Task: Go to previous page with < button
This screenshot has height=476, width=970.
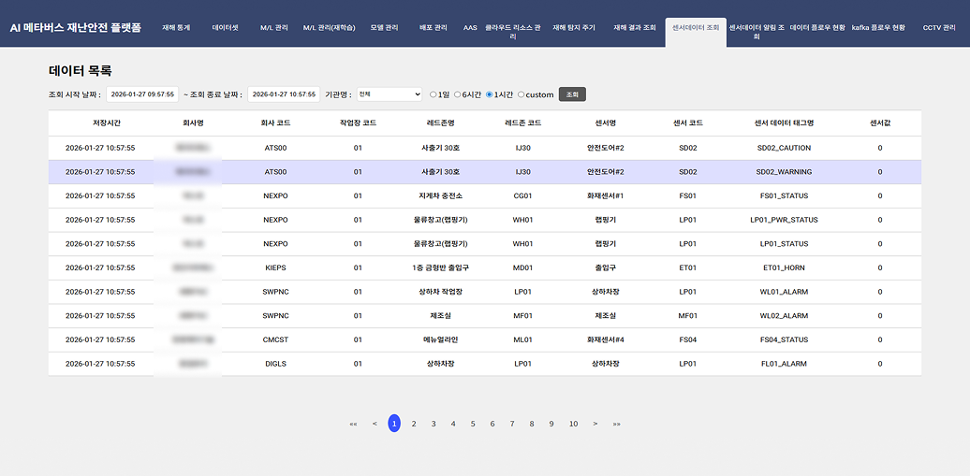Action: coord(375,424)
